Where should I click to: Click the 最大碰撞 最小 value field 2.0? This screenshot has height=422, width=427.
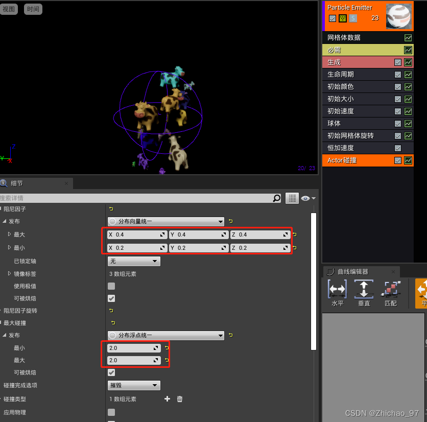(x=134, y=348)
